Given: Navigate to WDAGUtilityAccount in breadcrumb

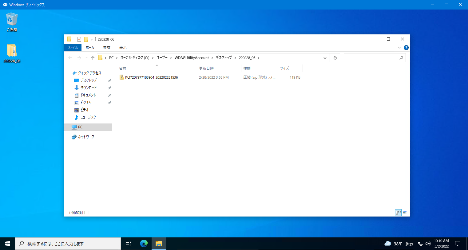Looking at the screenshot, I should click(x=192, y=58).
